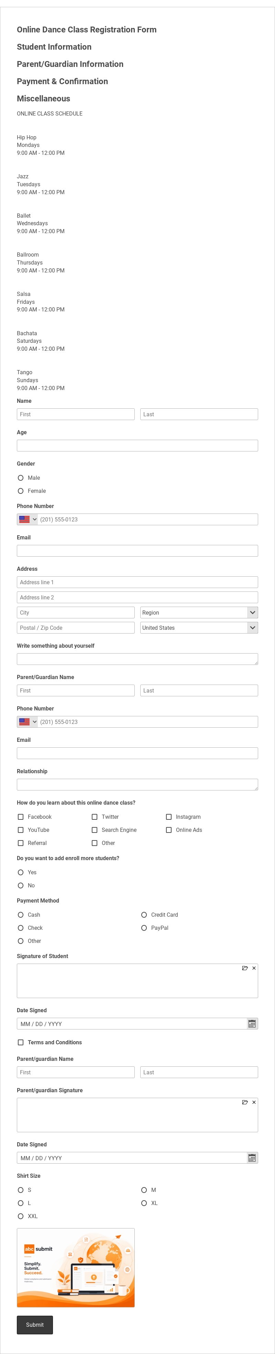The height and width of the screenshot is (1354, 275).
Task: Open calendar picker for Date Signed above Terms and Conditions
Action: (x=252, y=1023)
